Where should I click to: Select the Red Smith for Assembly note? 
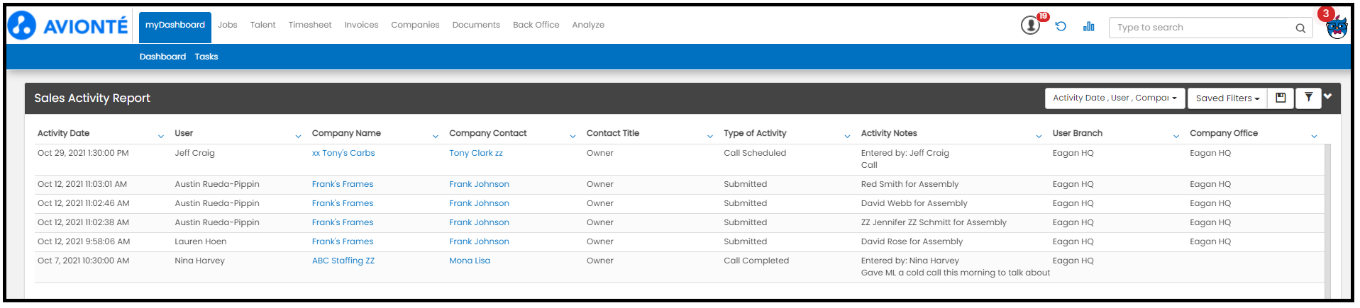[x=910, y=184]
